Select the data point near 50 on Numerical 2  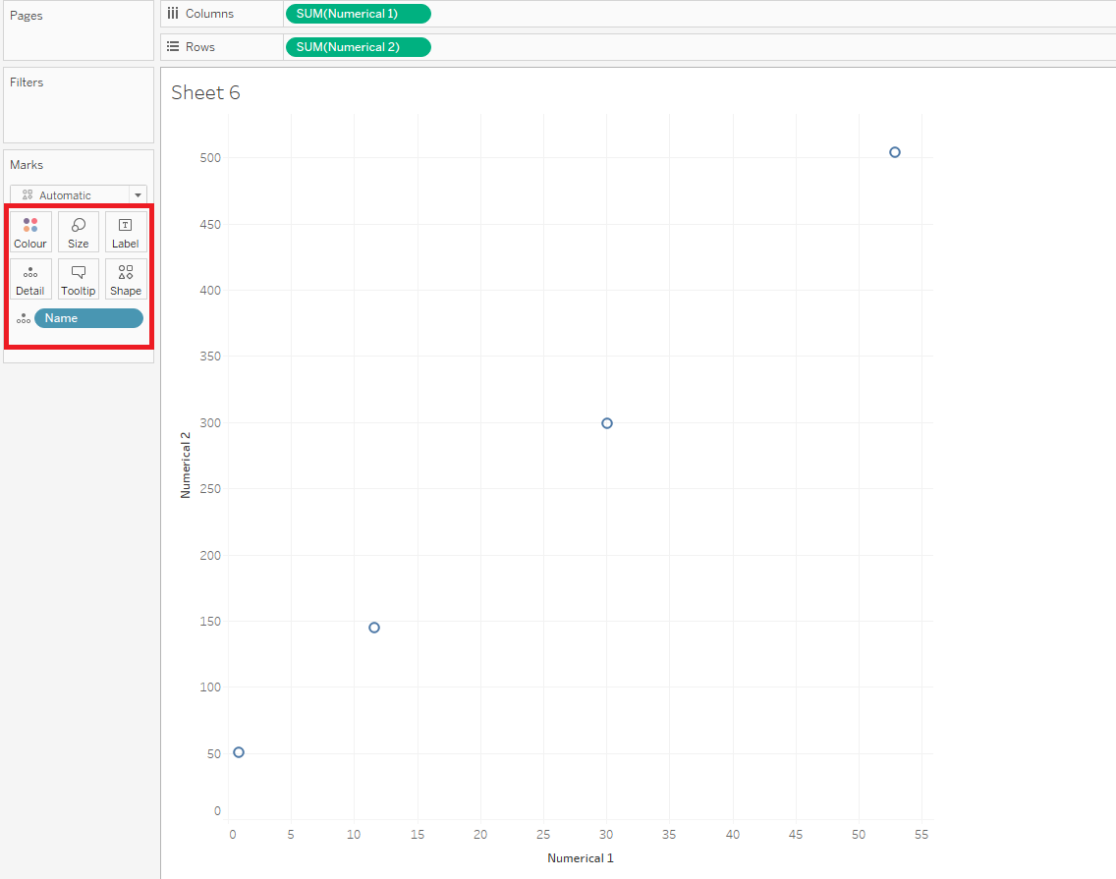(x=239, y=752)
